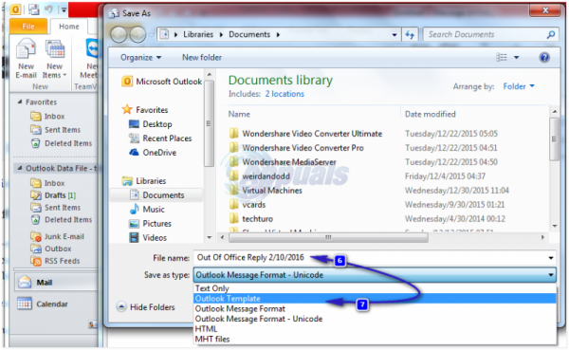Open the Organize dropdown menu
The height and width of the screenshot is (350, 569).
pos(140,57)
